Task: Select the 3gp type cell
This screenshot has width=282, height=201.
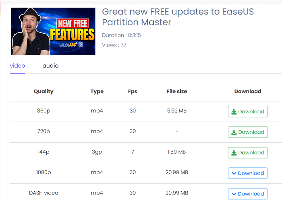Action: click(97, 152)
